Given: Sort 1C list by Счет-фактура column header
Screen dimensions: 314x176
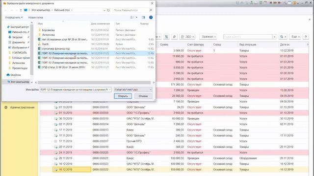Looking at the screenshot, I should pyautogui.click(x=195, y=44).
